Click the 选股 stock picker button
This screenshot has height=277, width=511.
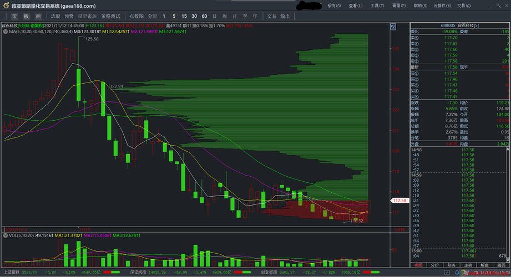55,16
